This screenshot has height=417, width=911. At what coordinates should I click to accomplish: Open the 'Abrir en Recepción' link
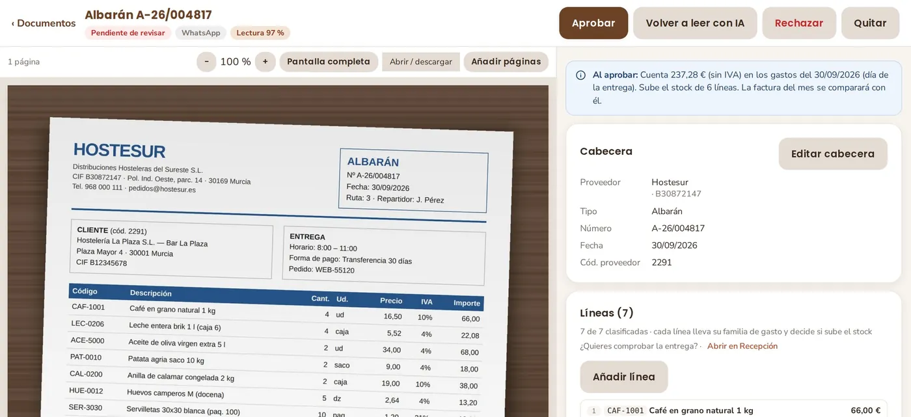point(742,346)
